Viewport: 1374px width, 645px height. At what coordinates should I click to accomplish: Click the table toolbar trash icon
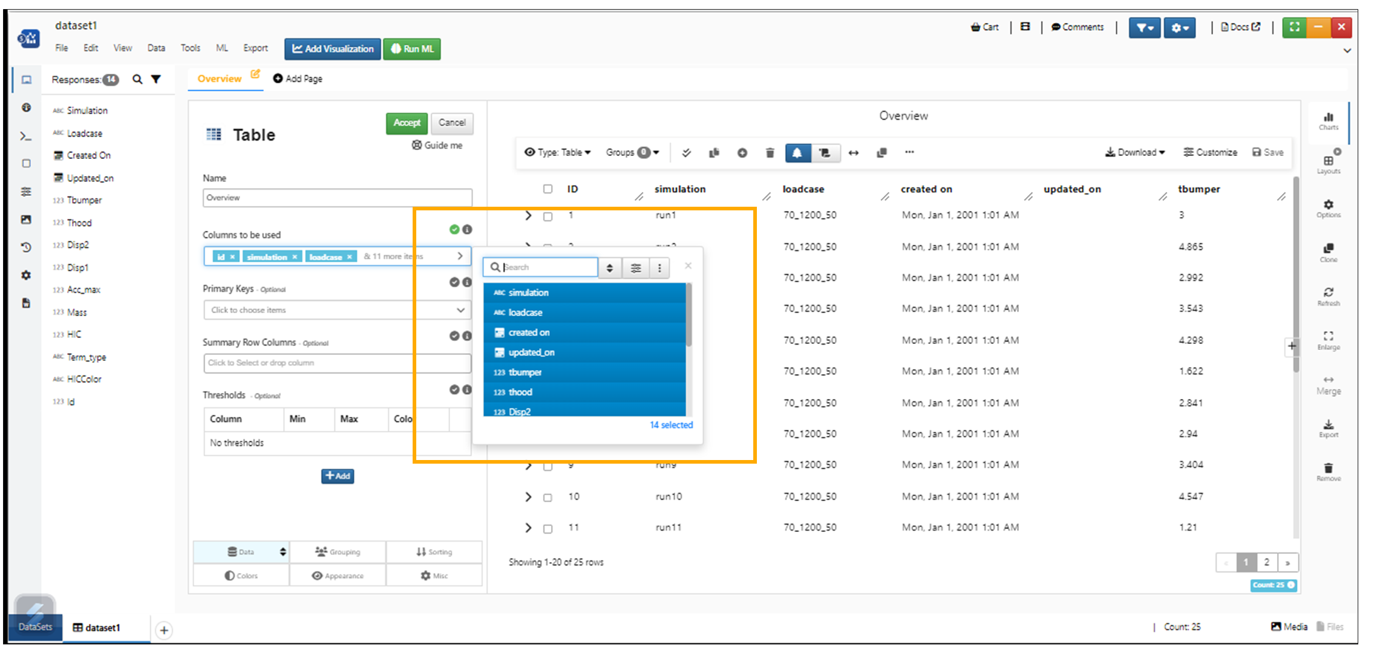(x=770, y=153)
